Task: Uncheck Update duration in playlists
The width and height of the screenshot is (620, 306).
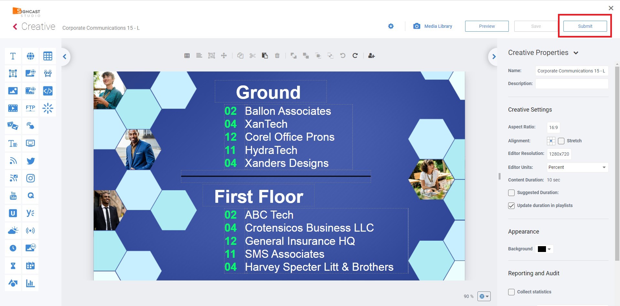Action: (511, 206)
